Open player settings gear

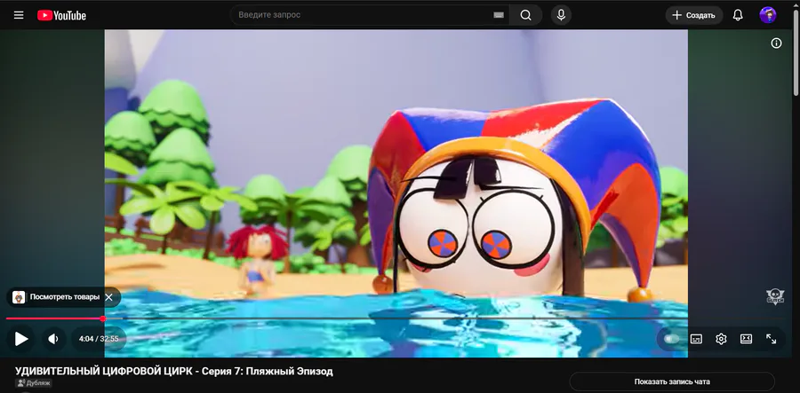[721, 339]
